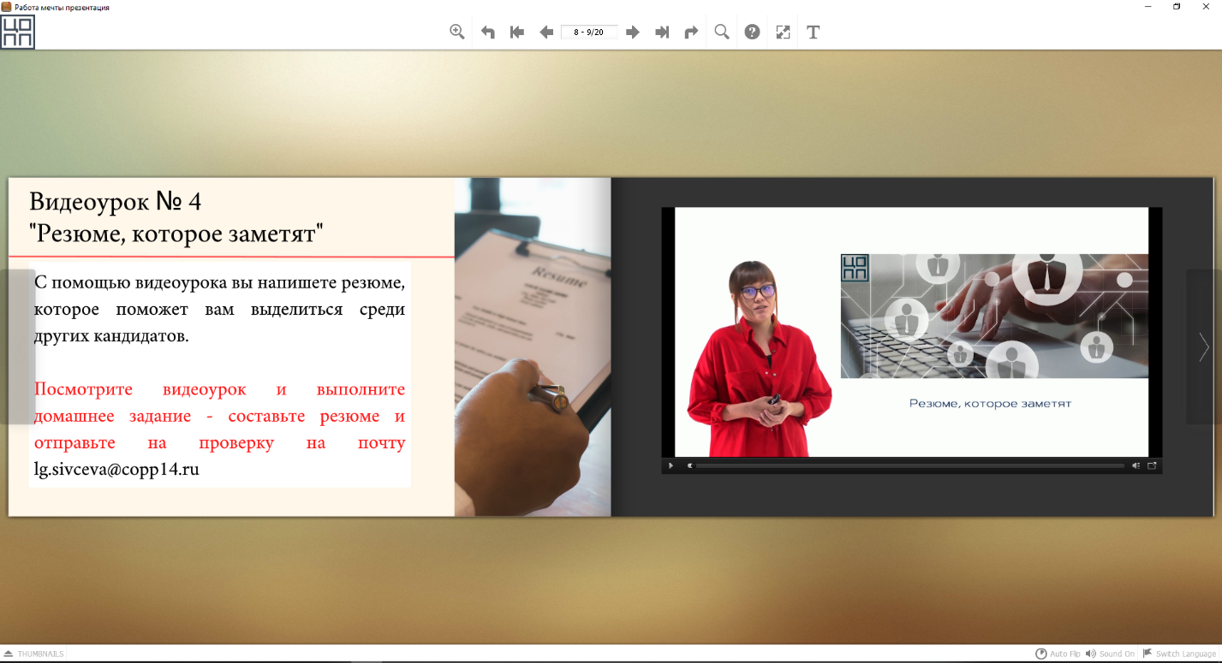The image size is (1222, 663).
Task: Jump to the last page
Action: click(x=662, y=33)
